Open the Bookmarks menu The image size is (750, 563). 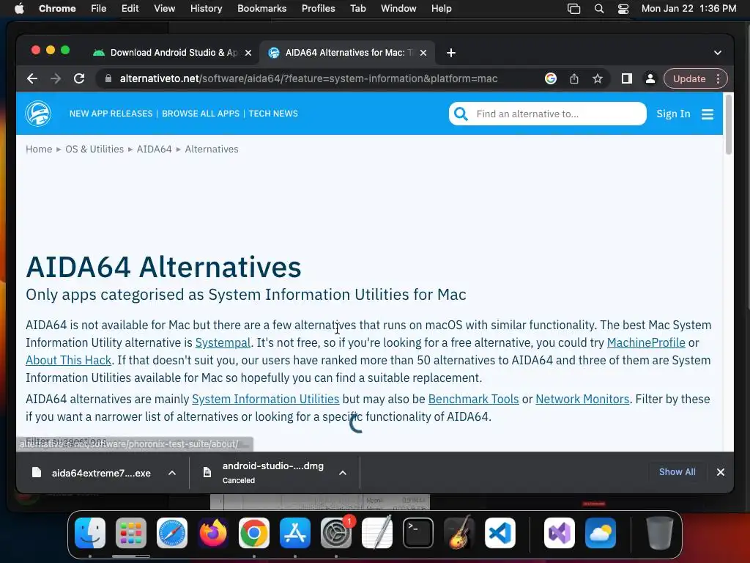coord(261,9)
